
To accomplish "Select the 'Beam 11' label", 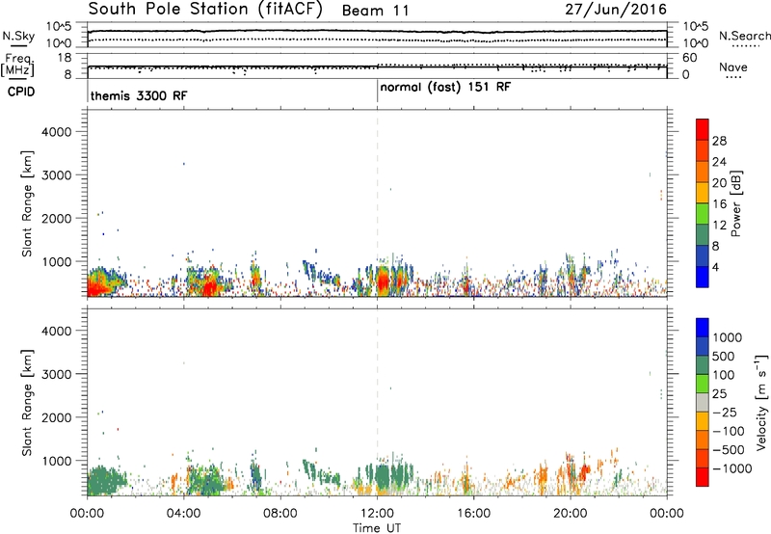I will coord(375,11).
